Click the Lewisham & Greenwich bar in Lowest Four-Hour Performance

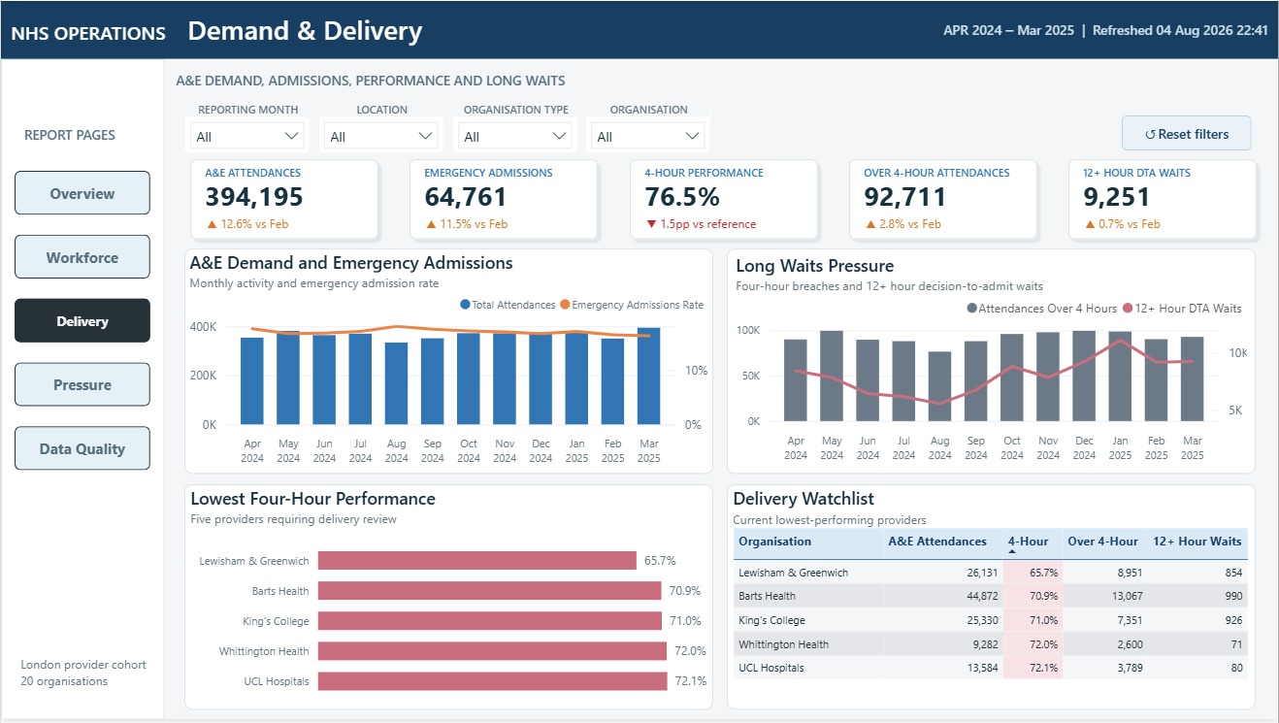tap(476, 561)
